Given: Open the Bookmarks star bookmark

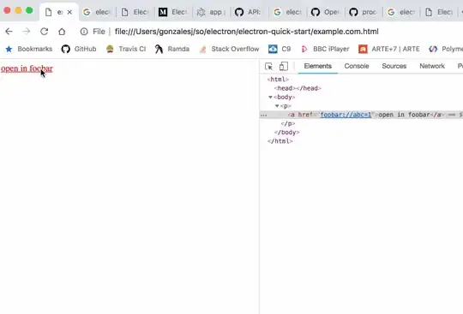Looking at the screenshot, I should tap(29, 49).
